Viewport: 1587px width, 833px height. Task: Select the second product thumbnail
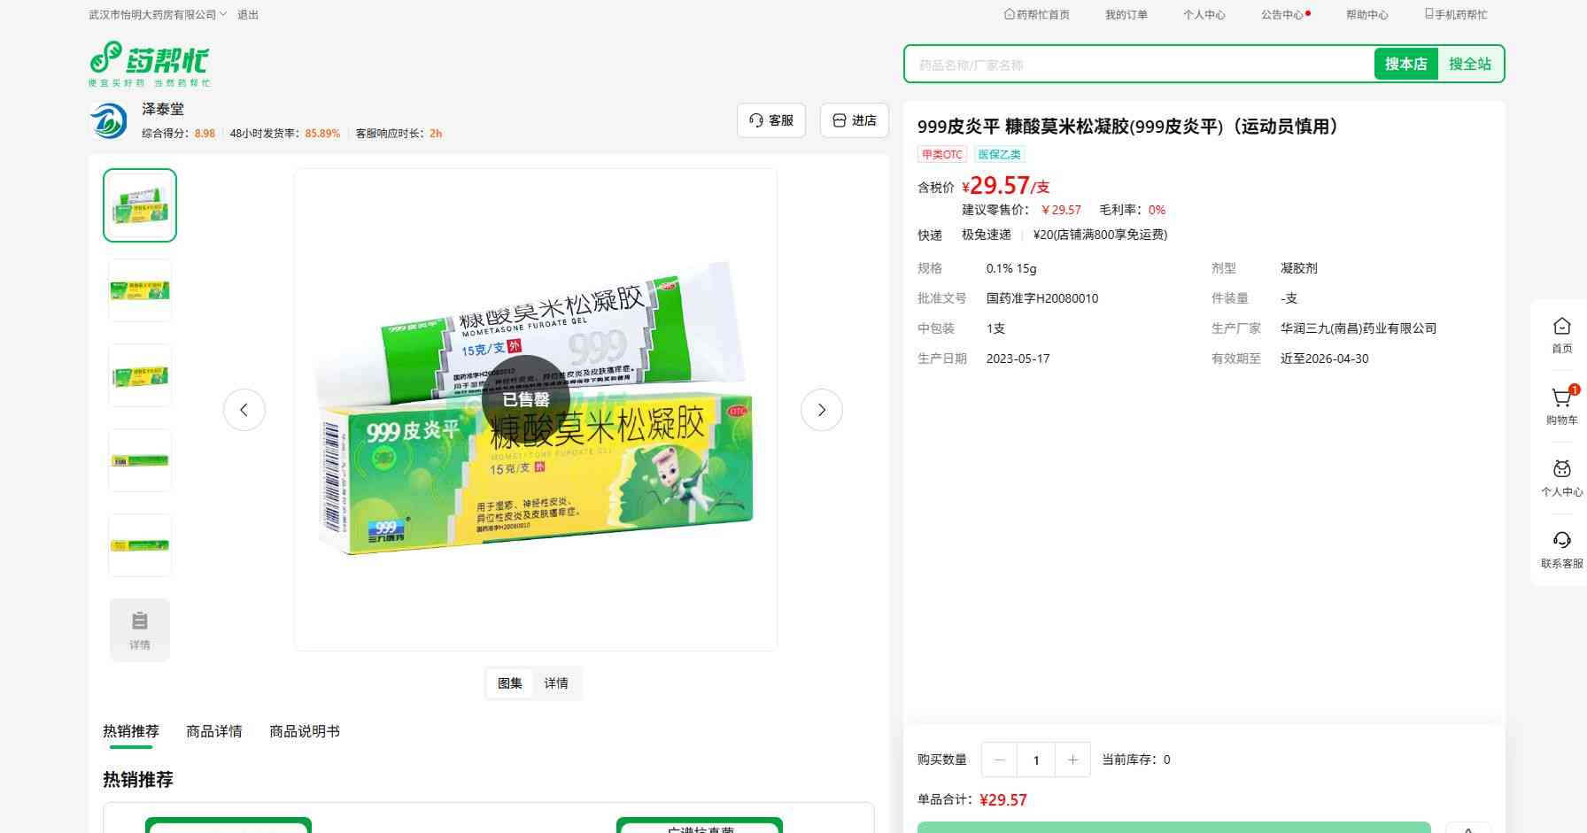140,290
